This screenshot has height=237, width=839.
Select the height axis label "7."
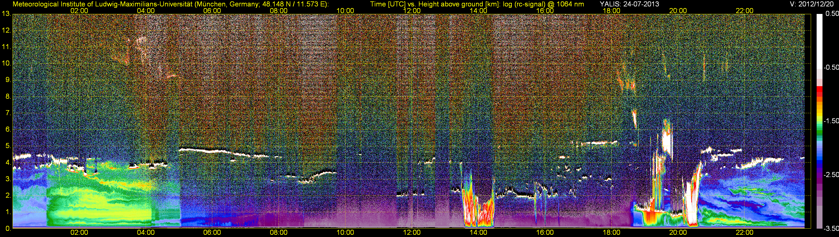coord(8,113)
